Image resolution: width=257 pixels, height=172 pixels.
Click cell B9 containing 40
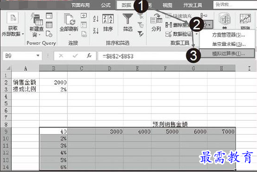[53, 131]
